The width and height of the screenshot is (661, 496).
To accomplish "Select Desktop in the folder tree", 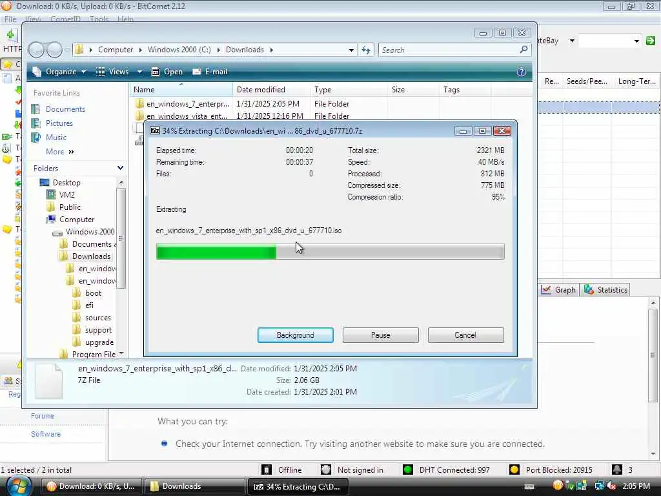I will coord(66,183).
